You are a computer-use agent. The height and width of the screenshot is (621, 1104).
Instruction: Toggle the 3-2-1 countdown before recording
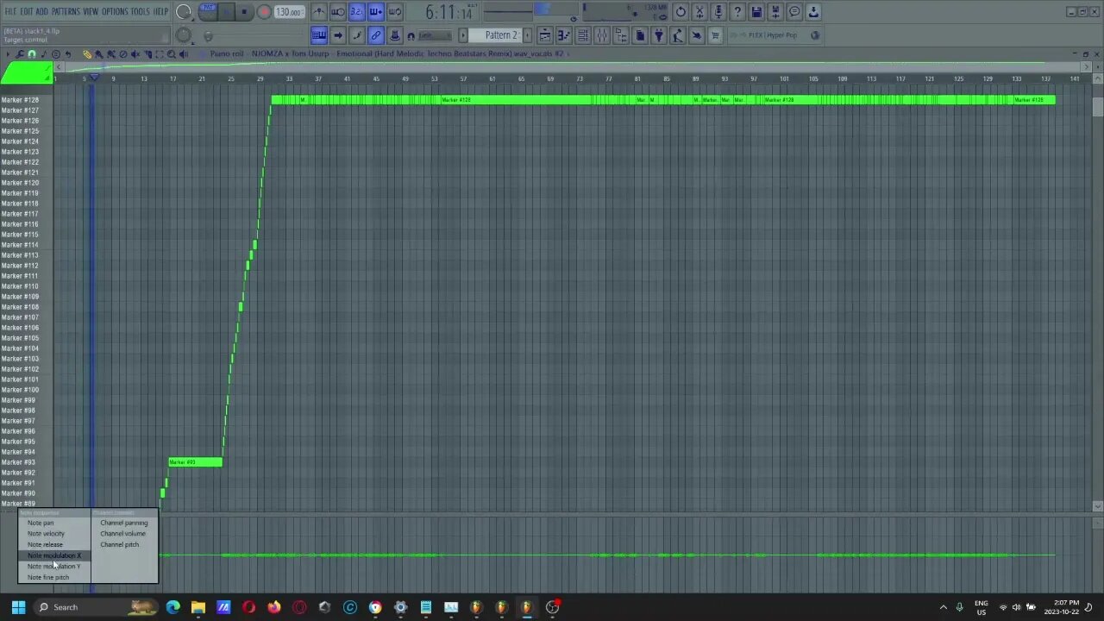coord(357,12)
